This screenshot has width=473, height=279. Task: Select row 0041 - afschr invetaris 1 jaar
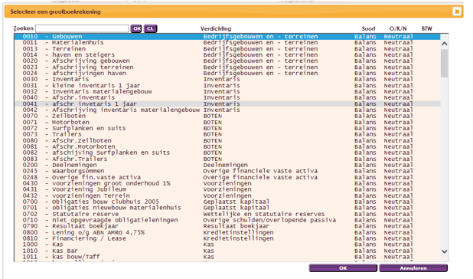(x=227, y=103)
